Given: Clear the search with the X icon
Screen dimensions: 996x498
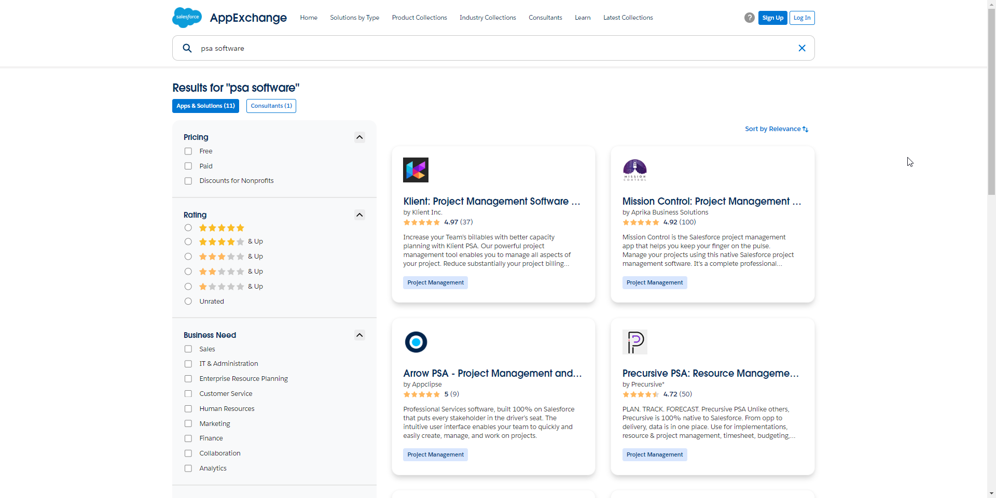Looking at the screenshot, I should pyautogui.click(x=801, y=48).
